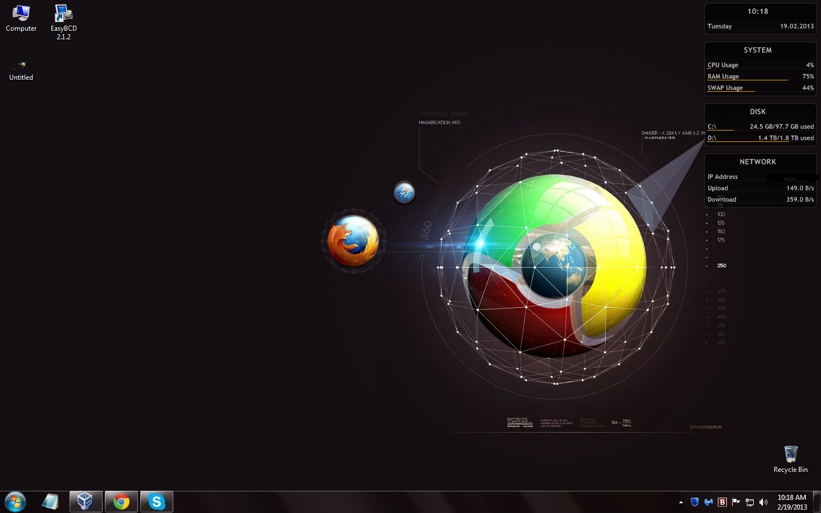Click the CPU value "4%"
The height and width of the screenshot is (513, 821).
click(810, 65)
